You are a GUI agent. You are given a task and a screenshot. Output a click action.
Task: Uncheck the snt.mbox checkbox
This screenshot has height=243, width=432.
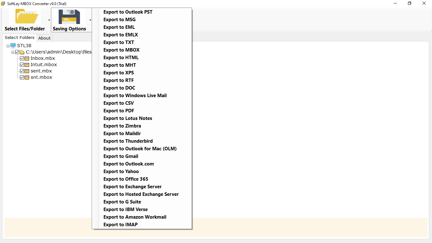click(22, 78)
